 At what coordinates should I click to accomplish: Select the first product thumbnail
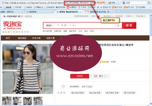pos(7,101)
